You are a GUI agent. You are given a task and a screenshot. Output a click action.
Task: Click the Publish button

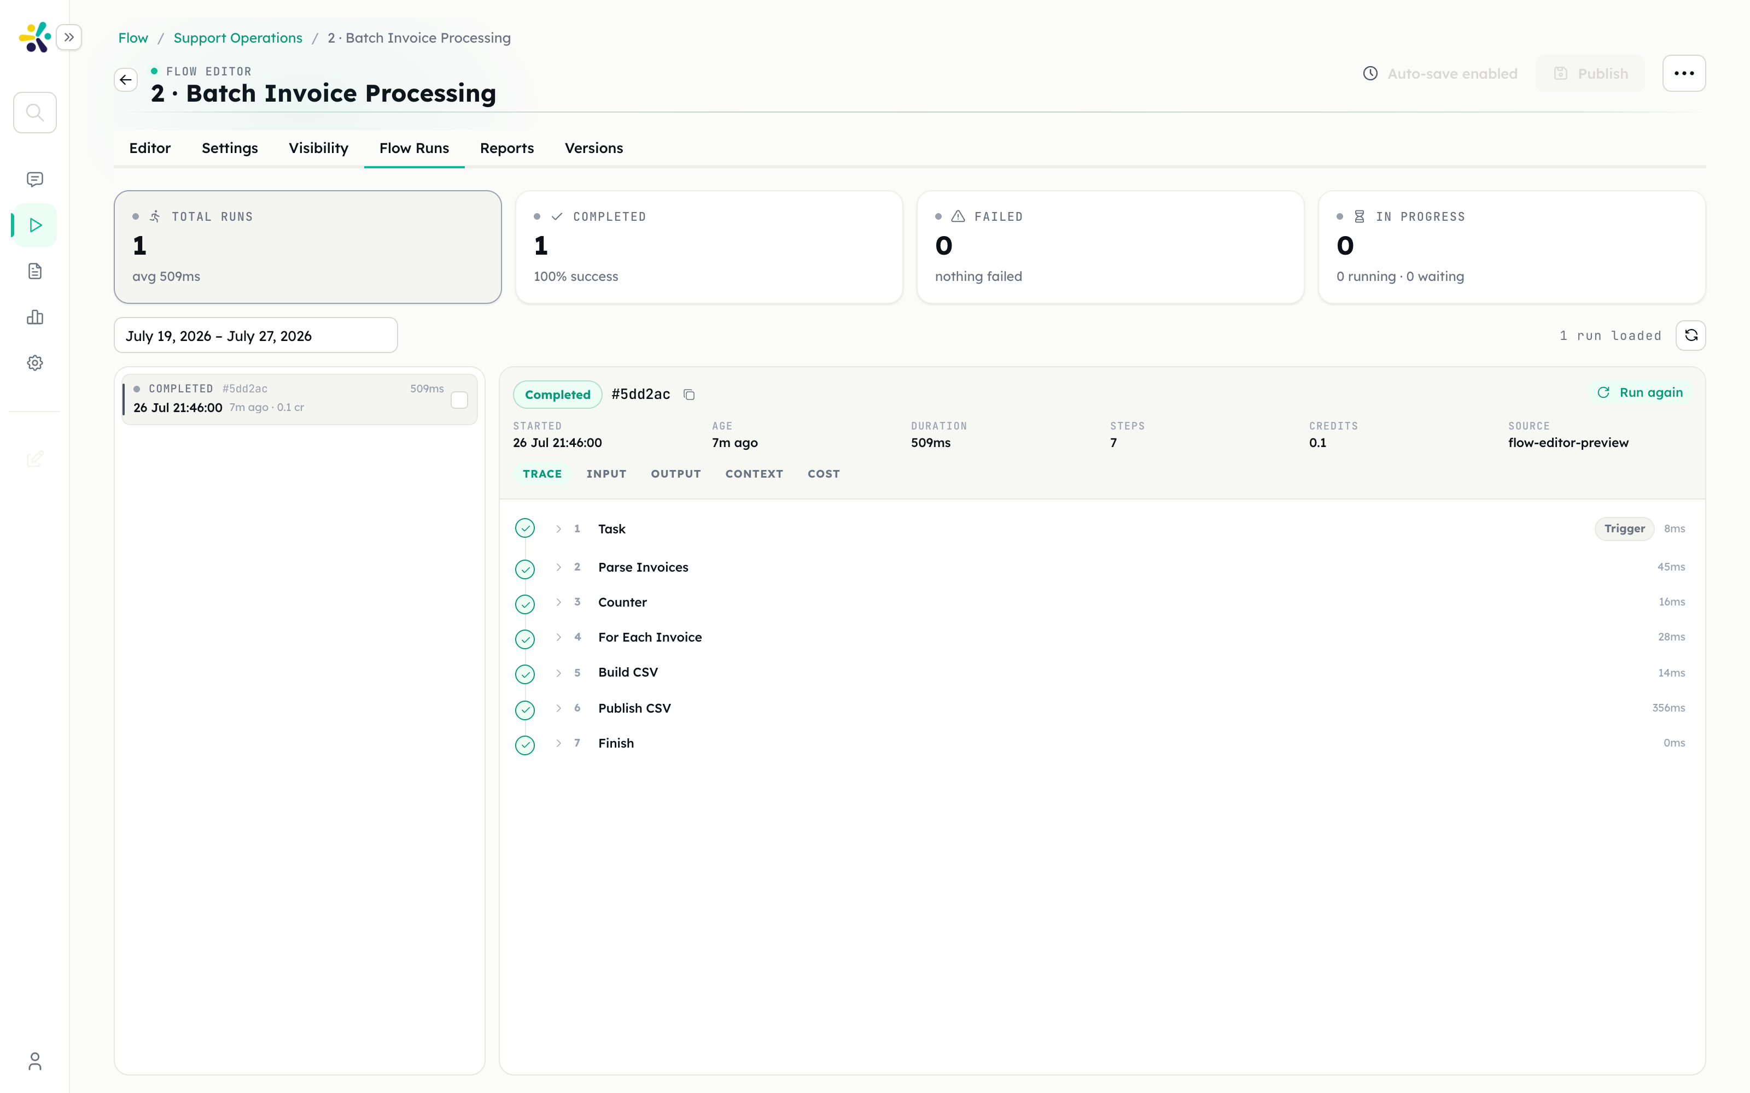1590,73
